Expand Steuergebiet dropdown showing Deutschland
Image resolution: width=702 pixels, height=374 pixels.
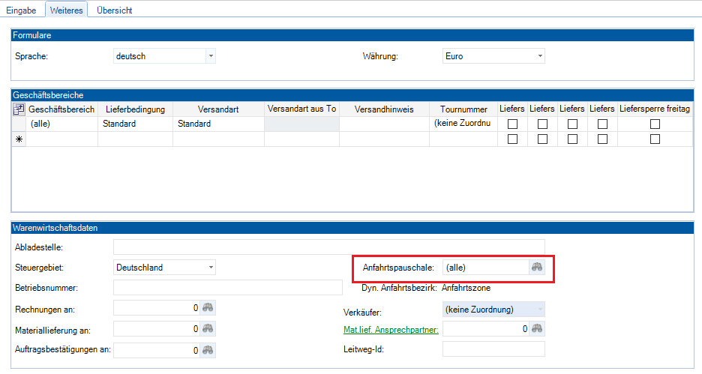pos(210,267)
